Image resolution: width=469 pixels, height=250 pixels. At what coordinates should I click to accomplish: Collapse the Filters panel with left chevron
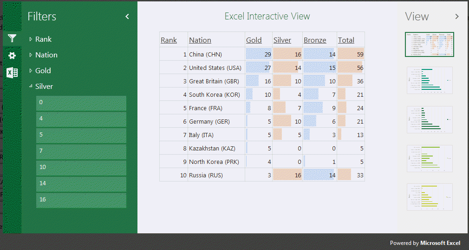click(x=127, y=17)
